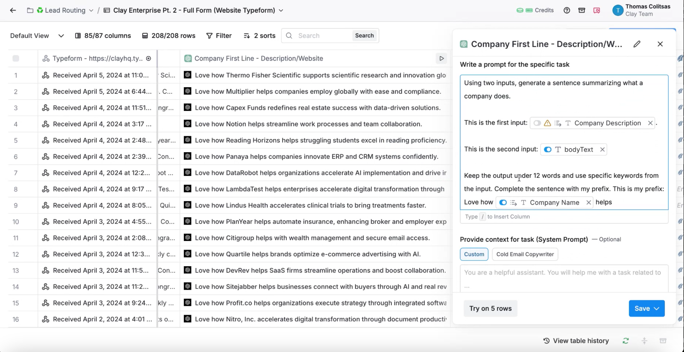
Task: Remove the Company Name token
Action: click(588, 203)
